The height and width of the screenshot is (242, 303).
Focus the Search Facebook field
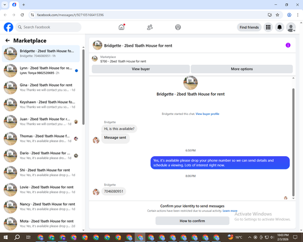[x=48, y=27]
